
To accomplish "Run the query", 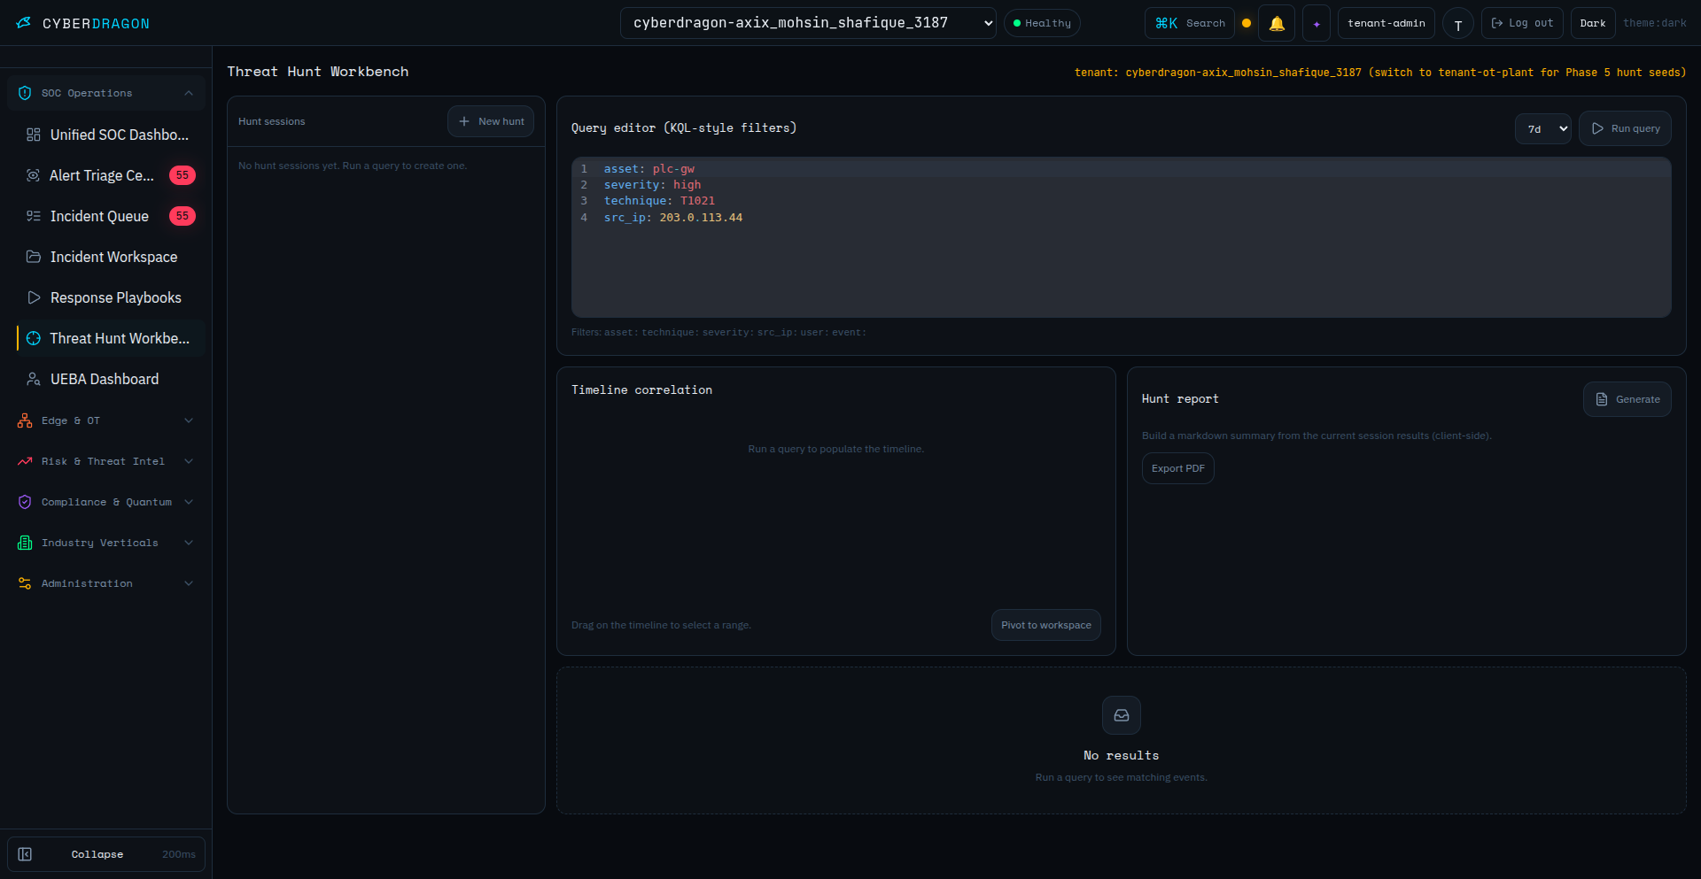I will point(1625,128).
